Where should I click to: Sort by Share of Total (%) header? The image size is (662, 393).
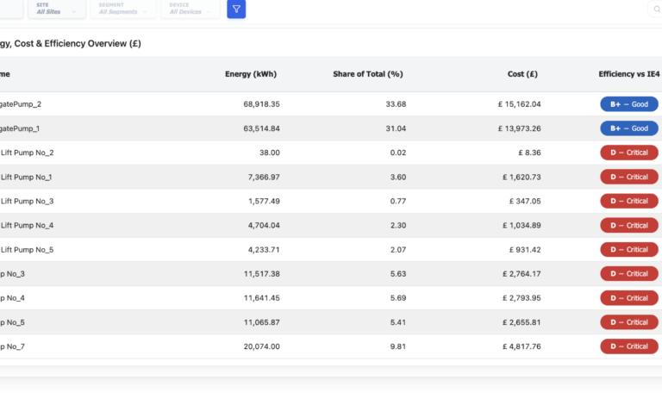368,74
